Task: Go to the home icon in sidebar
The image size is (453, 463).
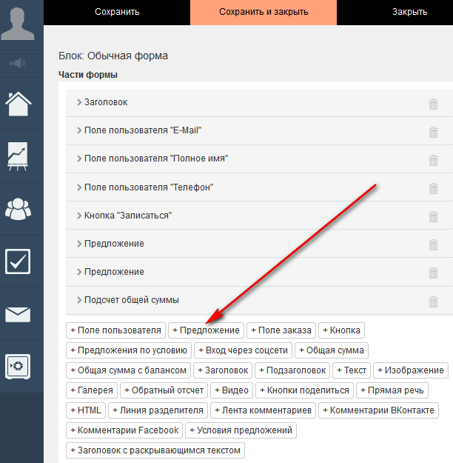Action: (18, 104)
